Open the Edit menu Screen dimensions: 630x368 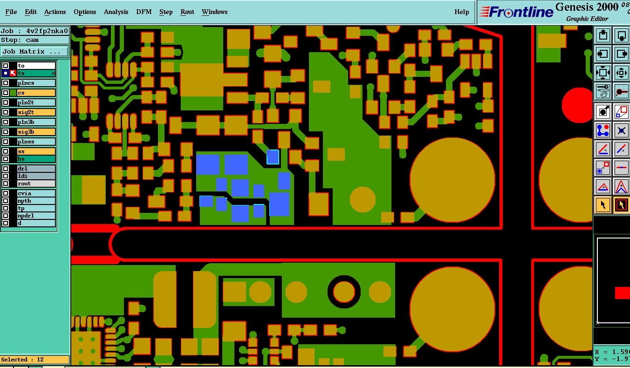click(31, 12)
